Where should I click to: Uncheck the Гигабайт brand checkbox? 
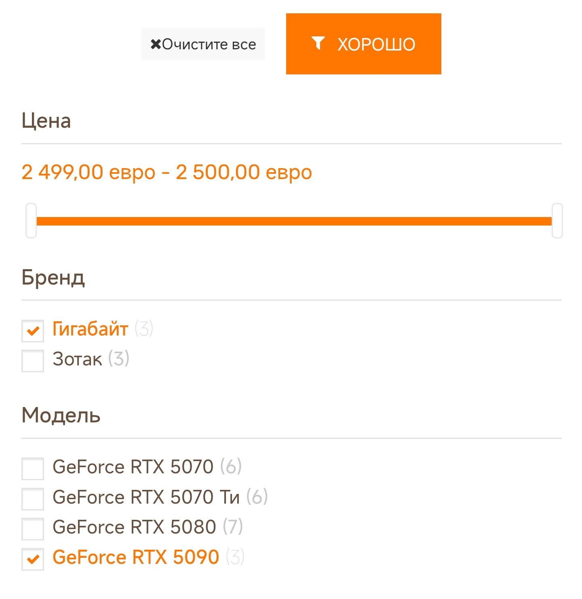tap(33, 331)
